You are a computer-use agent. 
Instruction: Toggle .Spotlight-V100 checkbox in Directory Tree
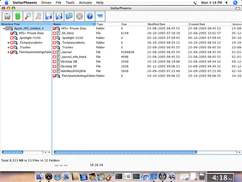(x=12, y=38)
